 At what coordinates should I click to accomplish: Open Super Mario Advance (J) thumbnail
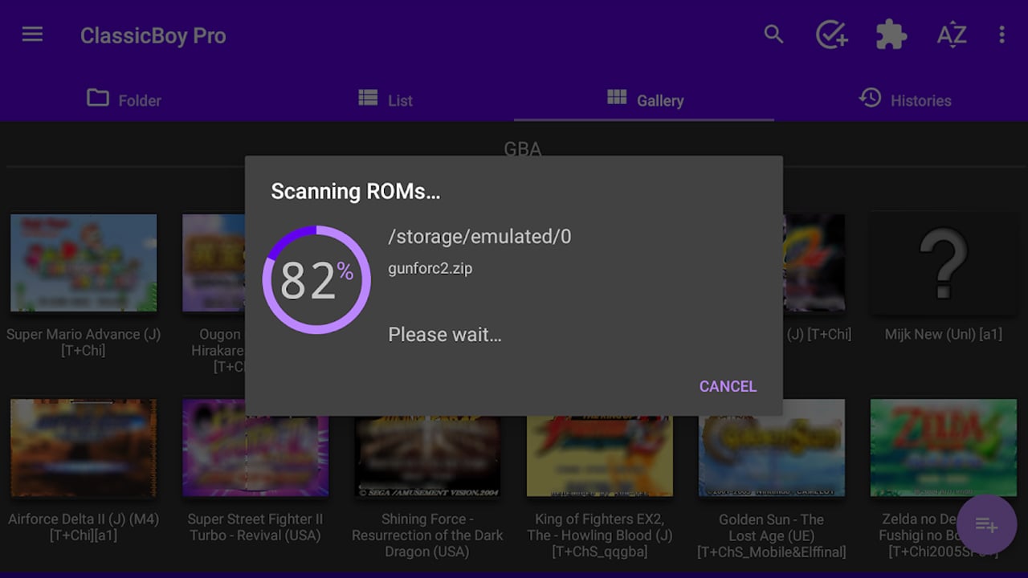click(x=84, y=263)
